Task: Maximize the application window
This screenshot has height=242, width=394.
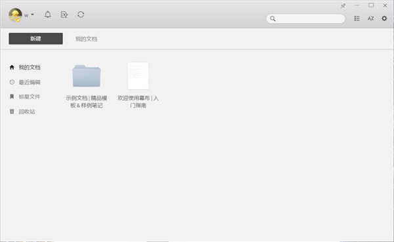Action: click(x=371, y=5)
